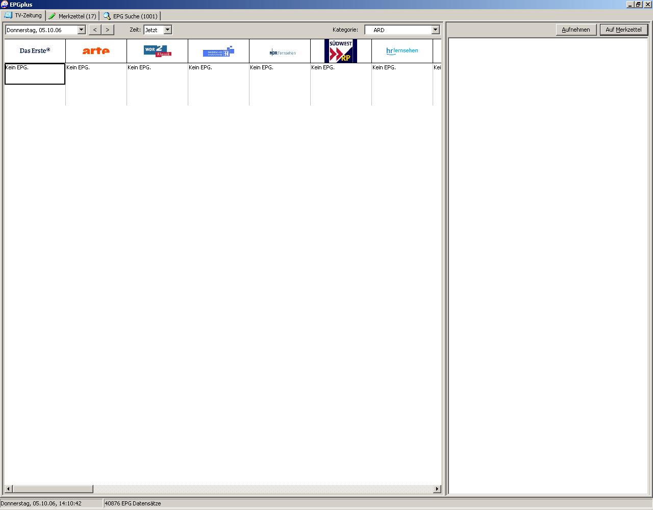Click the arte channel logo
This screenshot has height=510, width=653.
[x=96, y=50]
